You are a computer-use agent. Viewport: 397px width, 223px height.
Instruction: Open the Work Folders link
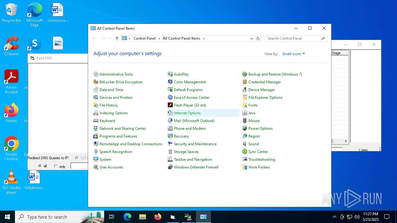pos(259,167)
